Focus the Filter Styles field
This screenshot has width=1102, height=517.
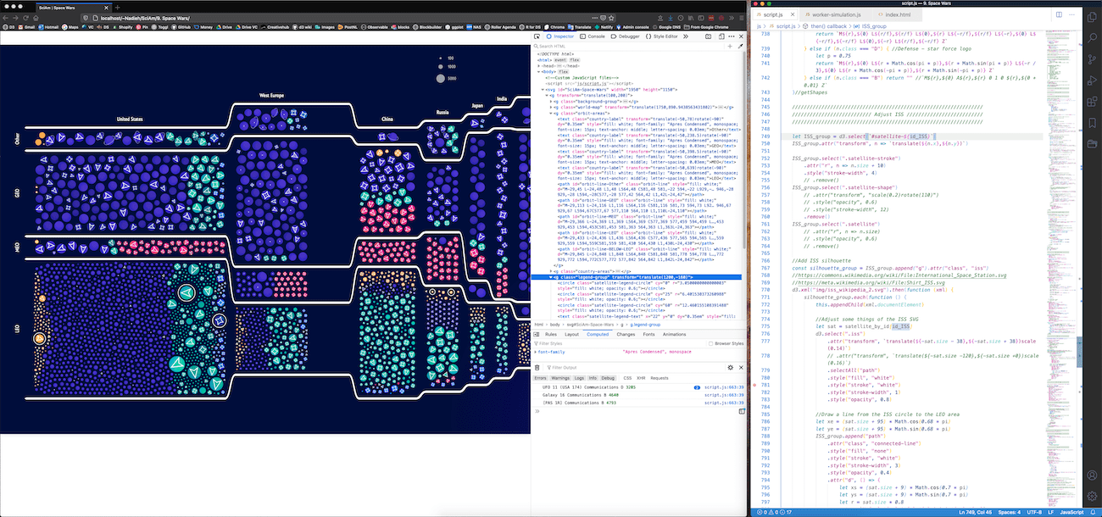(619, 343)
